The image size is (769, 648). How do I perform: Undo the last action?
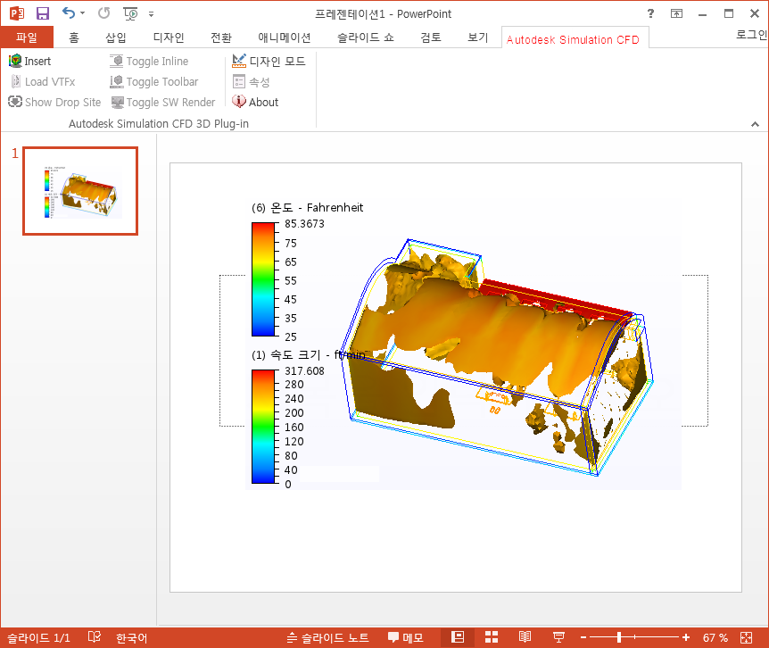68,13
